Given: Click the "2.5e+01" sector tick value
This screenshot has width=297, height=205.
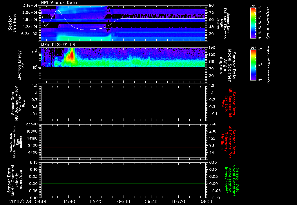Looking at the screenshot, I should click(x=30, y=12).
